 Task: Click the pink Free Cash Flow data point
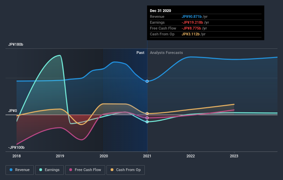[147, 118]
